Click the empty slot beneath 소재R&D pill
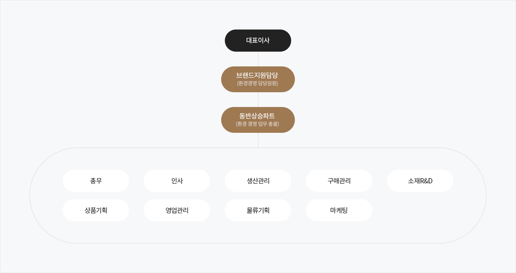This screenshot has height=273, width=516. coord(420,210)
